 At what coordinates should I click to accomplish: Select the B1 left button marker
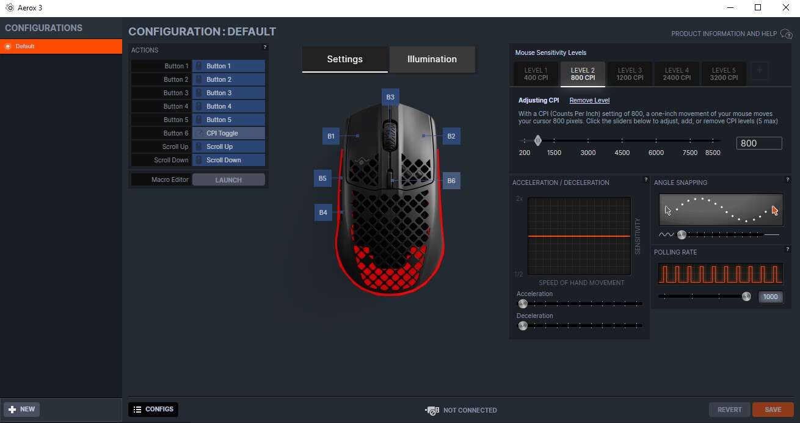[330, 136]
